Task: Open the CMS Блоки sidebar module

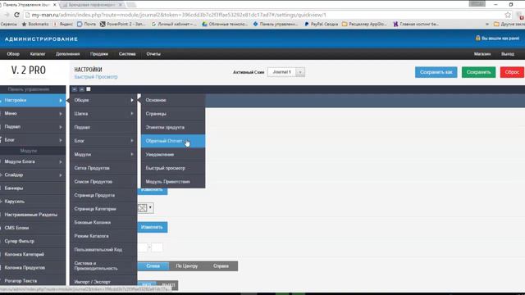Action: tap(33, 228)
